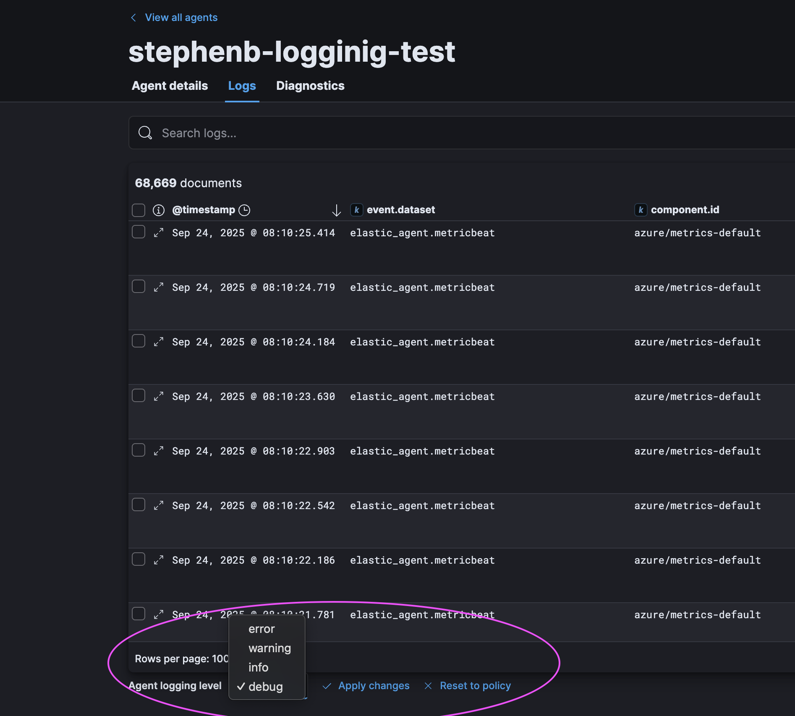Toggle the select-all rows checkbox
The height and width of the screenshot is (716, 795).
click(x=139, y=210)
